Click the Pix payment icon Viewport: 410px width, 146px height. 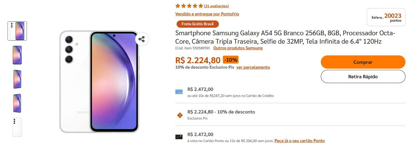click(179, 115)
